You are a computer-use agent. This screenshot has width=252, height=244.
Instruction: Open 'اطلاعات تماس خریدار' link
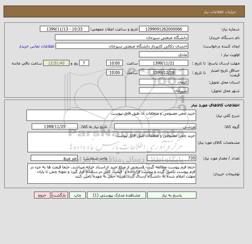click(37, 46)
